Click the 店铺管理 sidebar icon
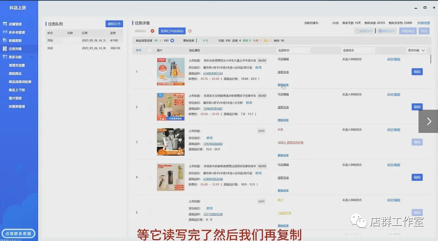Image resolution: width=438 pixels, height=241 pixels. pyautogui.click(x=5, y=24)
